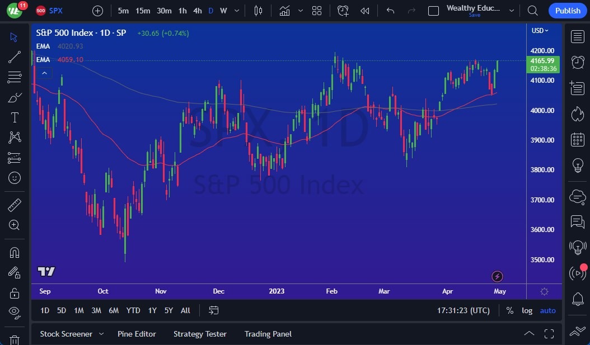The image size is (590, 345).
Task: Undo the last action
Action: (x=390, y=11)
